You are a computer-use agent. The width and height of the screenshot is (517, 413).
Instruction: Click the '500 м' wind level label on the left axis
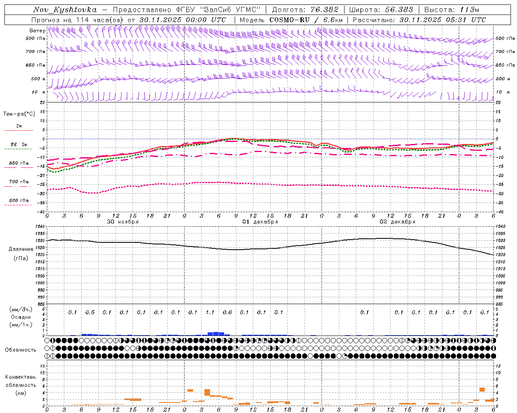(38, 79)
